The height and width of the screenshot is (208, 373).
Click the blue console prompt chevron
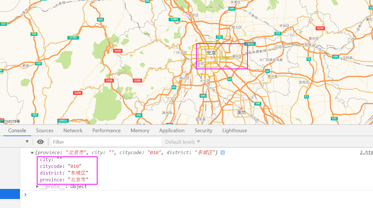pyautogui.click(x=26, y=195)
